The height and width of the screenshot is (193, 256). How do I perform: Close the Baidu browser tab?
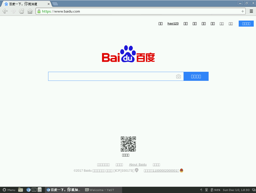click(48, 4)
